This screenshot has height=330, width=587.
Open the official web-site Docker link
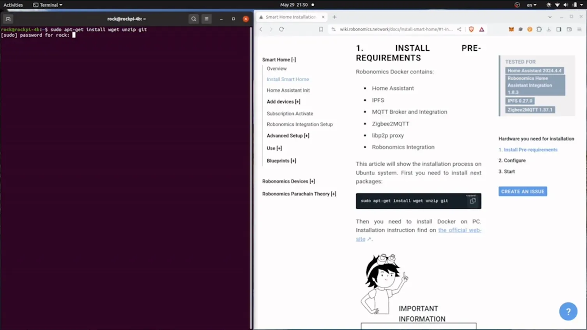tap(460, 230)
